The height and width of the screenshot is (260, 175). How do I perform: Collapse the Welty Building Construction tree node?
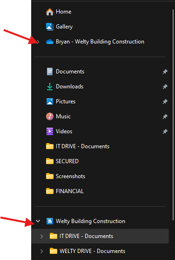(x=38, y=221)
